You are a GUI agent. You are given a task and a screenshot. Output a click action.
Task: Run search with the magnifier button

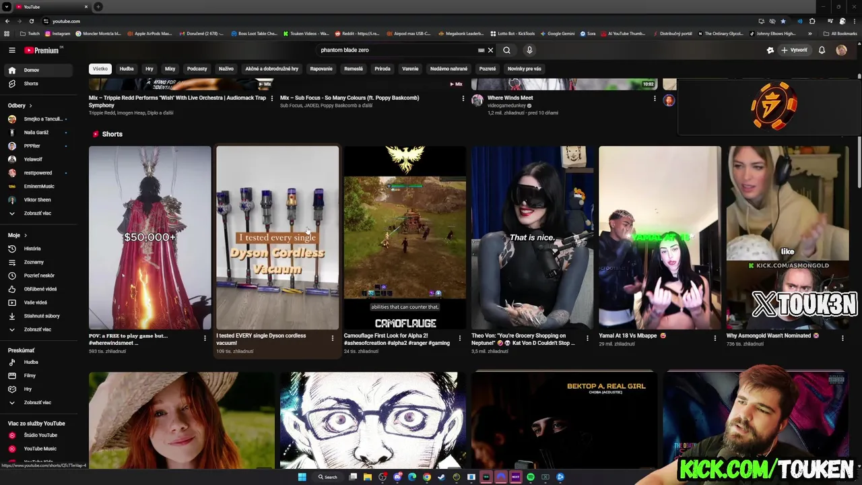pos(506,50)
